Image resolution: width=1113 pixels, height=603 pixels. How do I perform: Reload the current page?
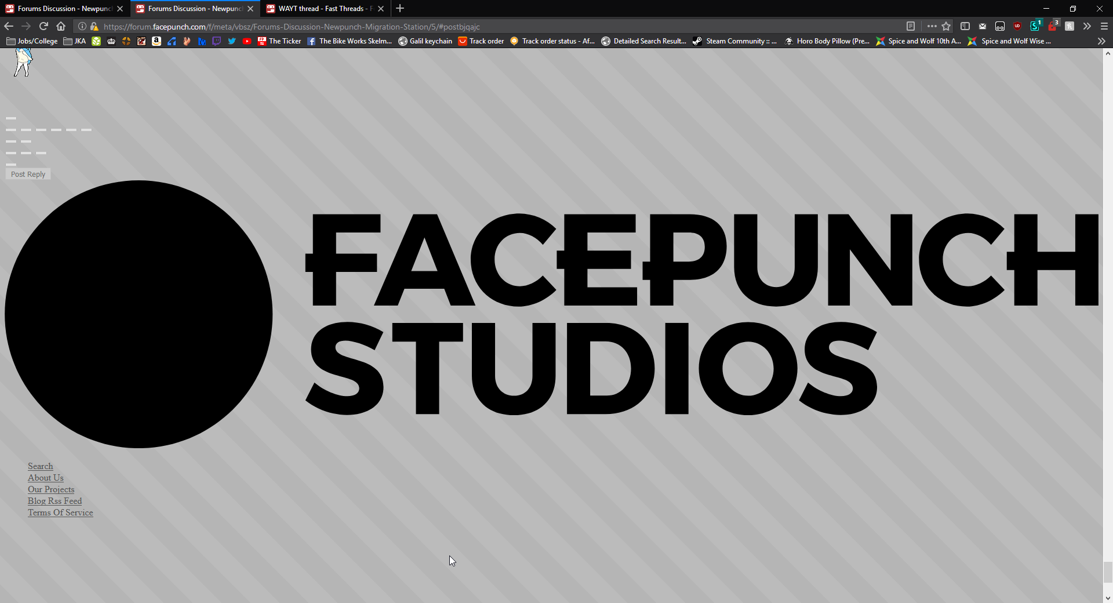point(43,26)
